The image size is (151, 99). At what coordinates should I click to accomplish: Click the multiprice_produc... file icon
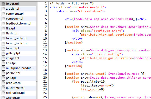pyautogui.click(x=3, y=68)
